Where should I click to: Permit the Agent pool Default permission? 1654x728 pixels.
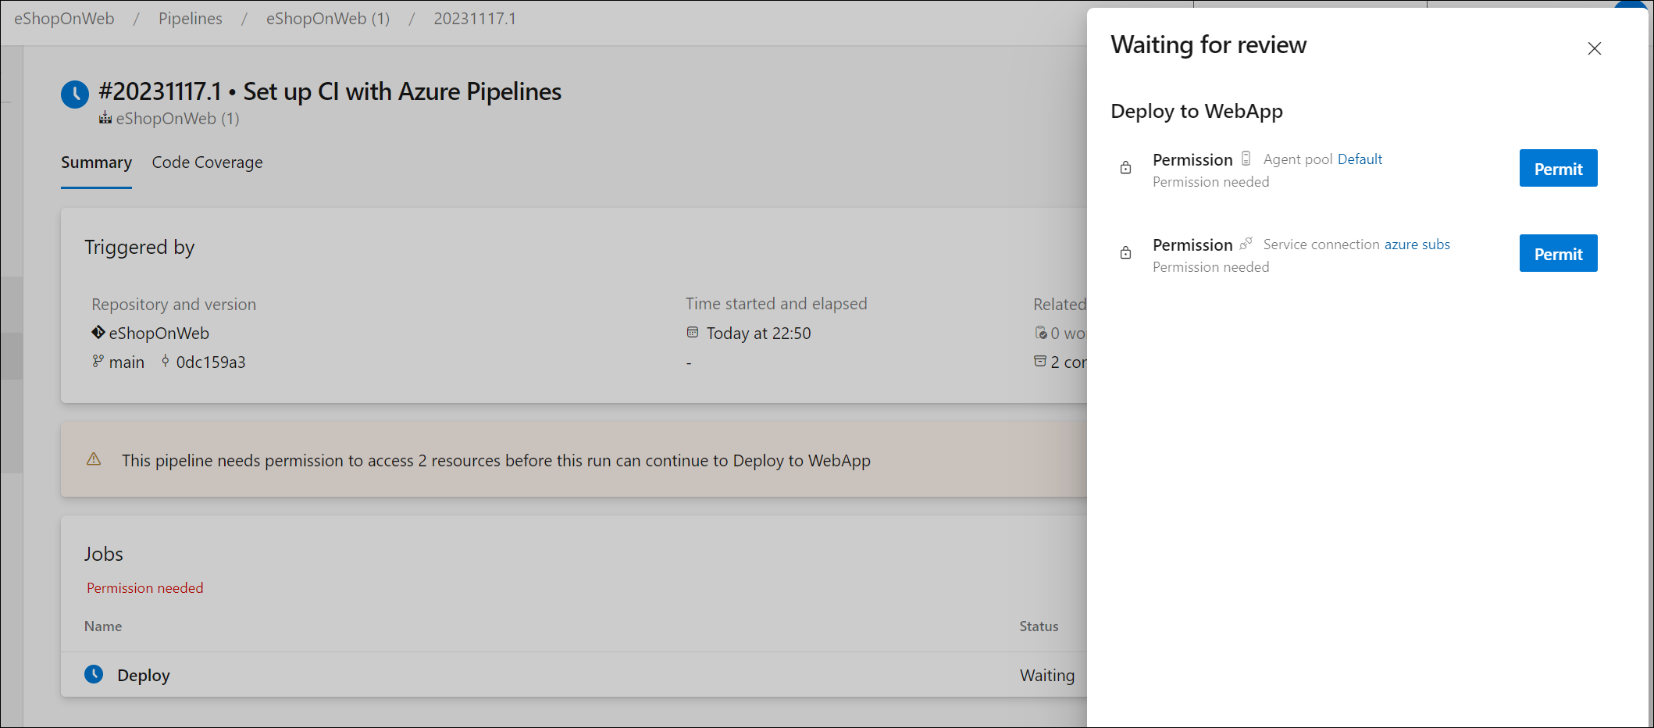coord(1558,168)
